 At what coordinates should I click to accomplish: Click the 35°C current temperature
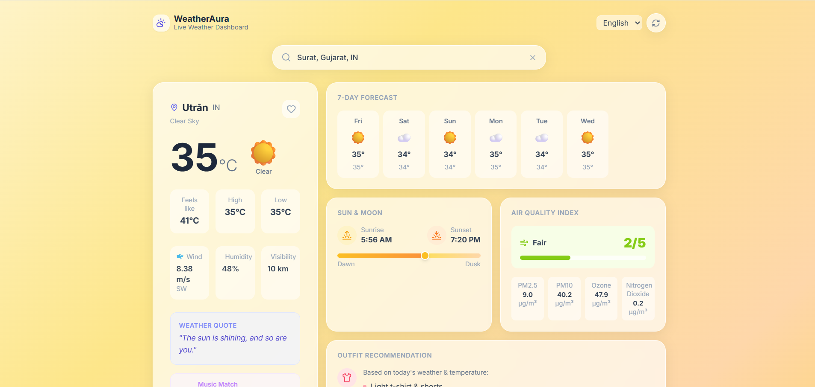pyautogui.click(x=204, y=157)
